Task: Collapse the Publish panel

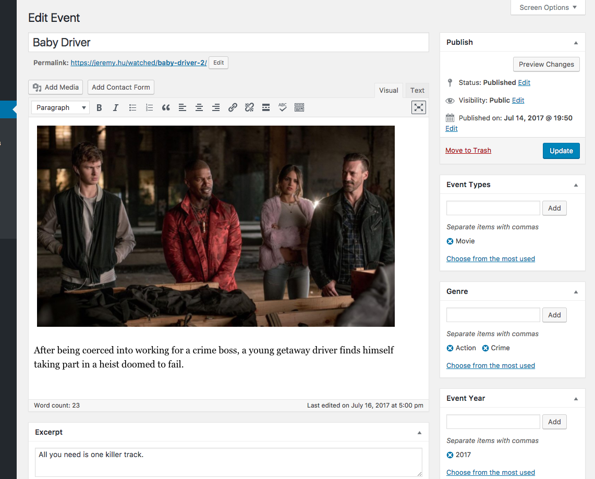Action: pyautogui.click(x=576, y=42)
